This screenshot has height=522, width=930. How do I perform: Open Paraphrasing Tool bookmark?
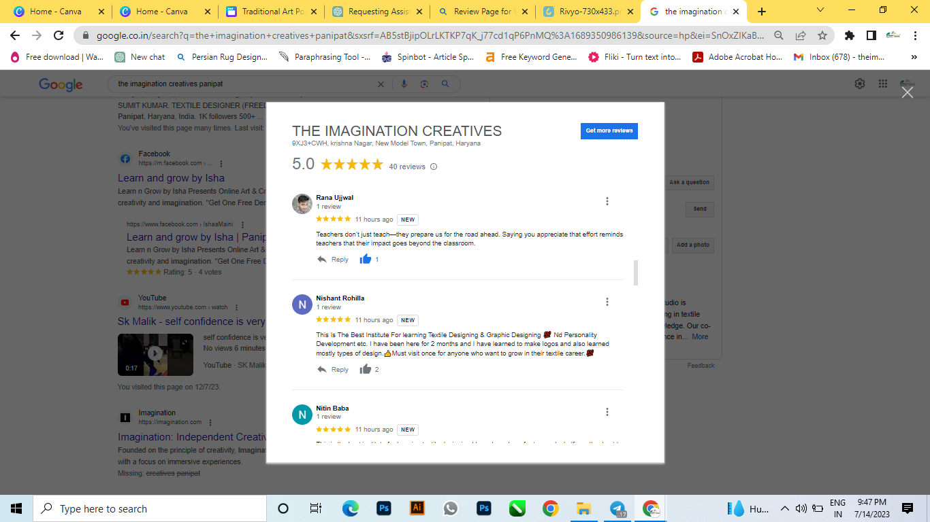tap(325, 57)
